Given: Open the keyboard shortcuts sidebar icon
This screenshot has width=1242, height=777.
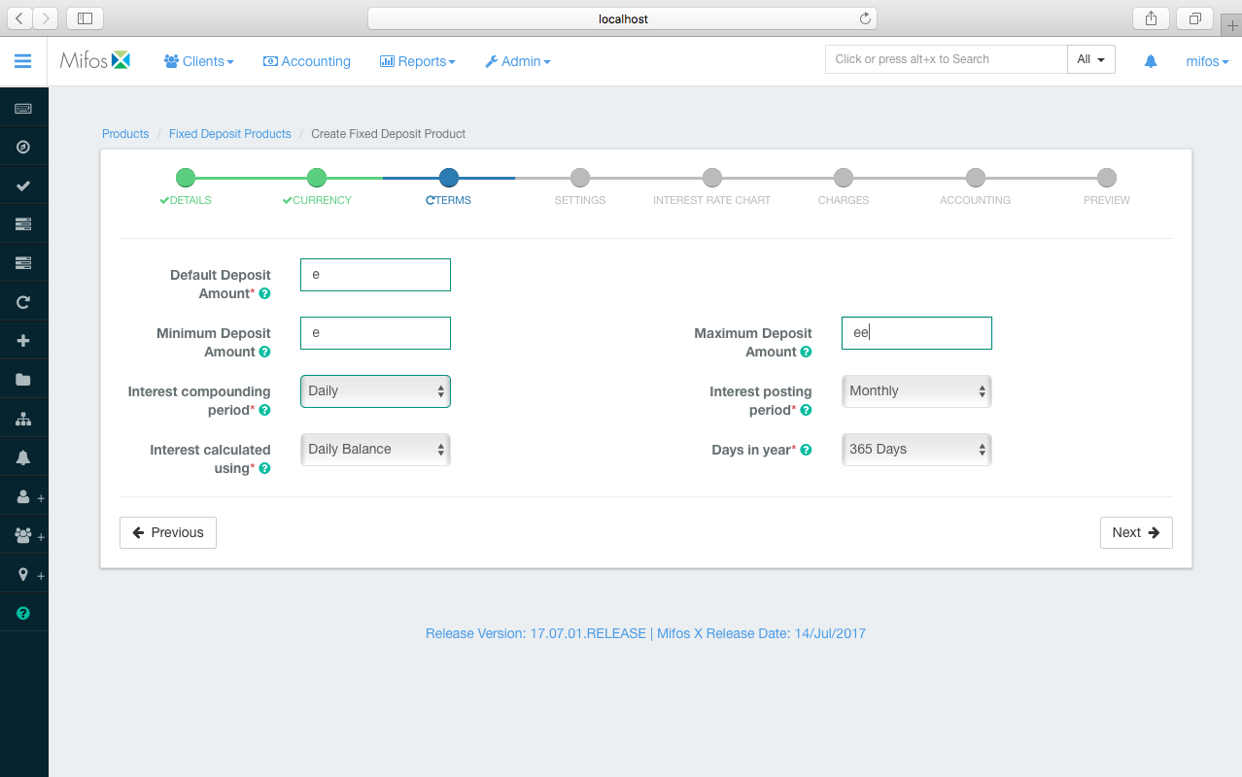Looking at the screenshot, I should pyautogui.click(x=23, y=108).
